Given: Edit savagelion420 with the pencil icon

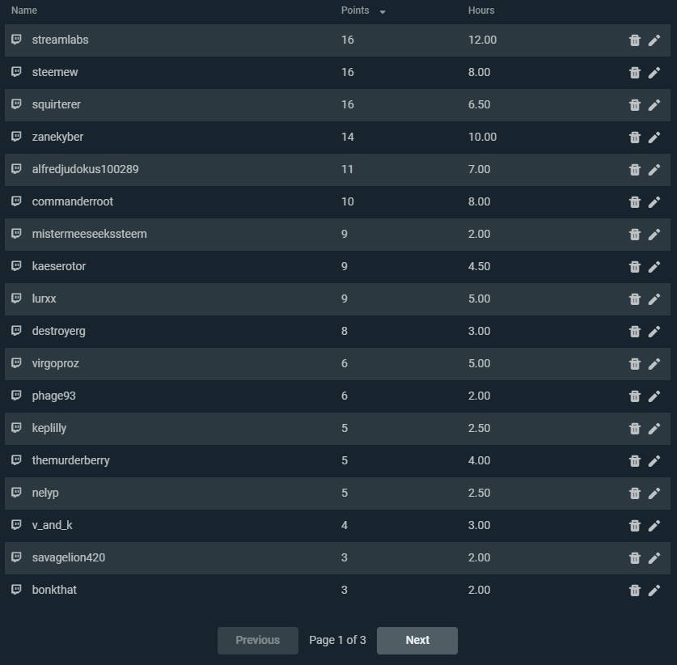Looking at the screenshot, I should 654,558.
